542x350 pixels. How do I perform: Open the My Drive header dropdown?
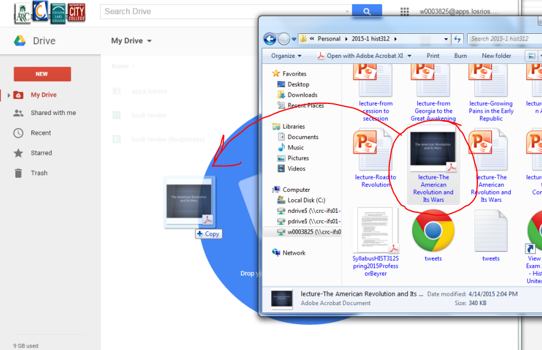tap(132, 41)
